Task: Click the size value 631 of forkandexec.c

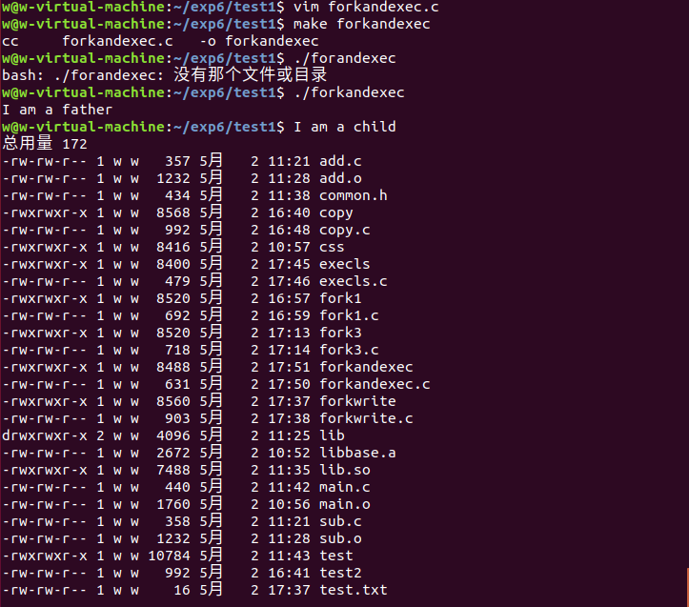Action: point(177,384)
